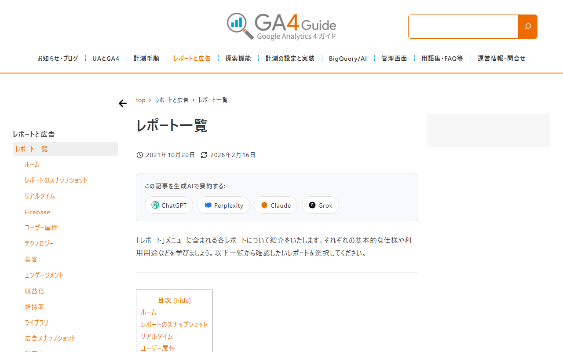The width and height of the screenshot is (563, 352).
Task: Open 集客 in the sidebar
Action: (31, 260)
